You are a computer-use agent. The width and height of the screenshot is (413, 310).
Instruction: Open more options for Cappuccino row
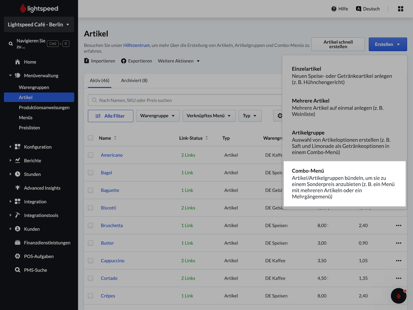(399, 261)
